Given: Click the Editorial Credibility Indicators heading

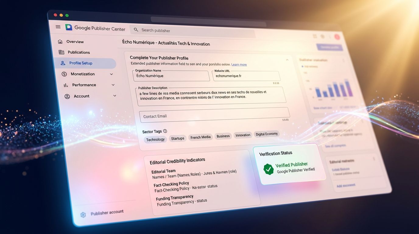Looking at the screenshot, I should pos(177,161).
